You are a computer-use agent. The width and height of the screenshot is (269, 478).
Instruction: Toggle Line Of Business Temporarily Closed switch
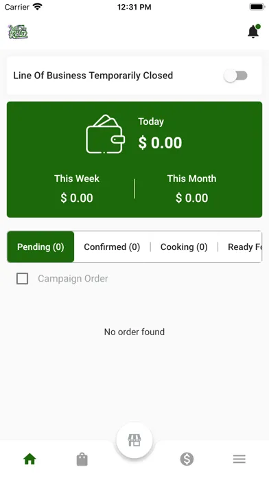pyautogui.click(x=236, y=76)
